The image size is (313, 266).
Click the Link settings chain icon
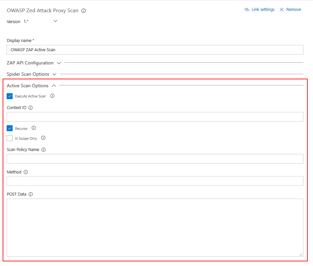pos(247,10)
